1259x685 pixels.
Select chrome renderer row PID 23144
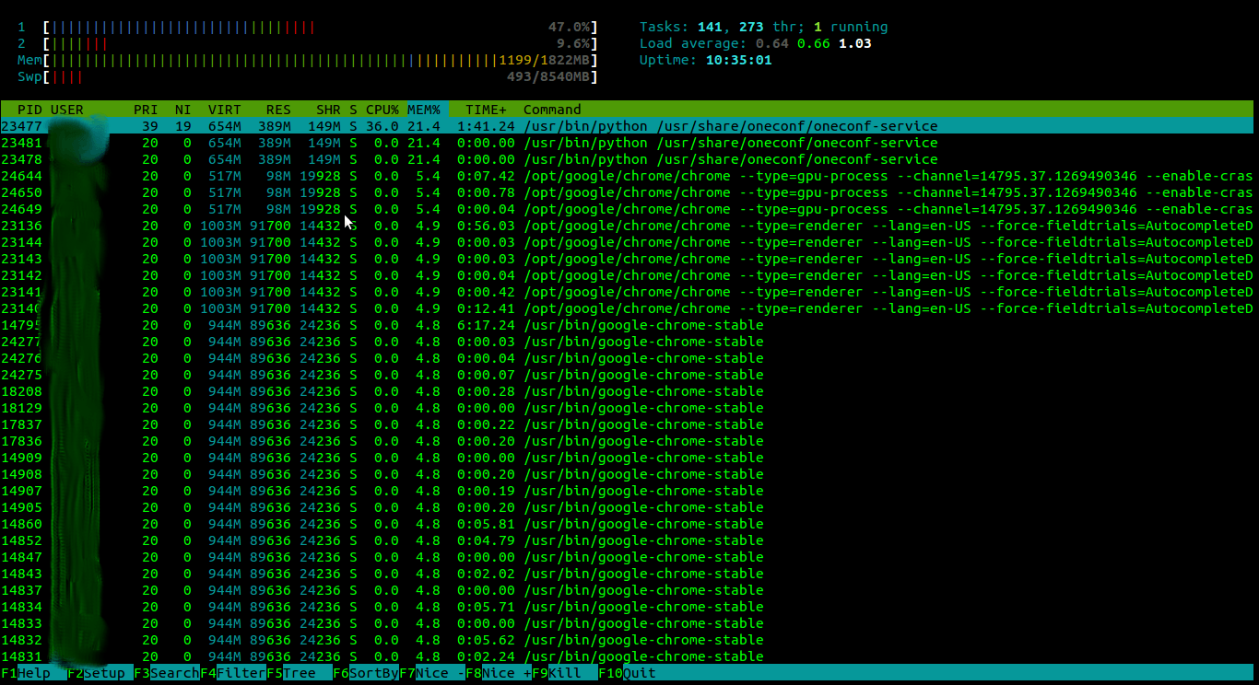tap(627, 242)
